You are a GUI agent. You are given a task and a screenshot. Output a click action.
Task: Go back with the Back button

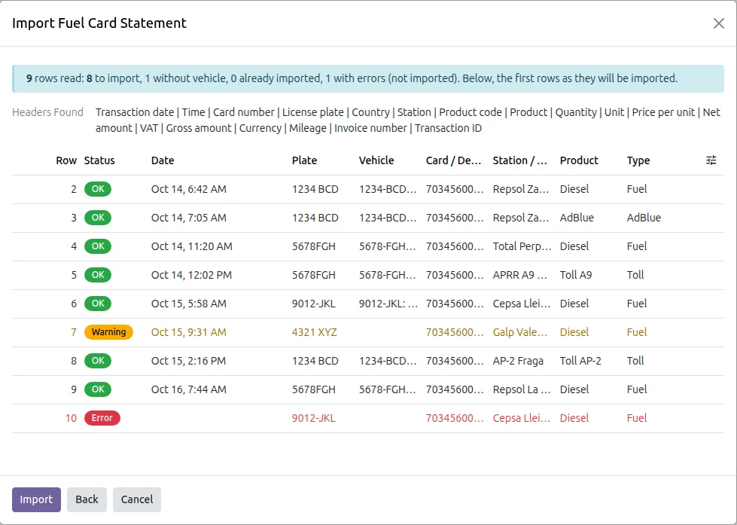(87, 499)
